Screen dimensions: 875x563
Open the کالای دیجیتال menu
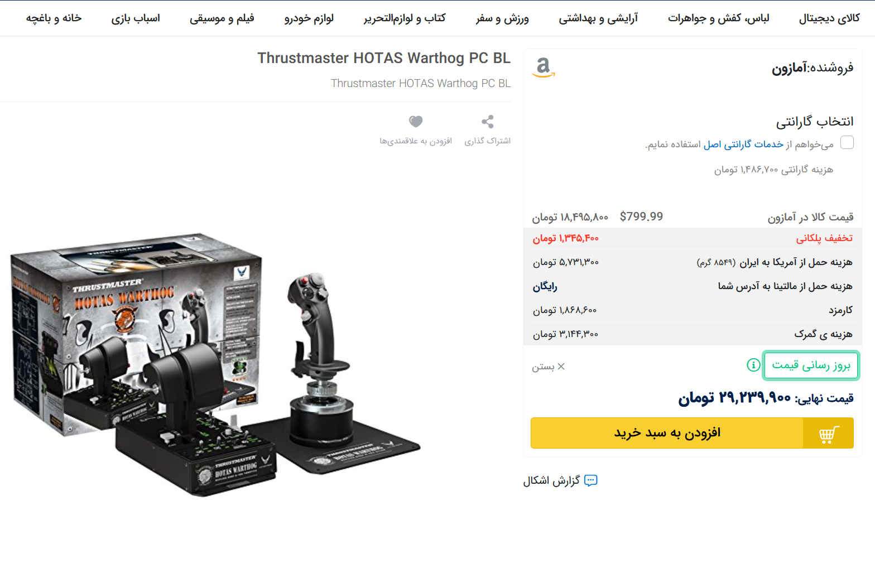(x=829, y=18)
